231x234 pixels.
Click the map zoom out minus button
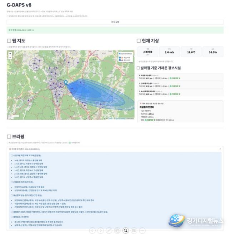pos(10,57)
